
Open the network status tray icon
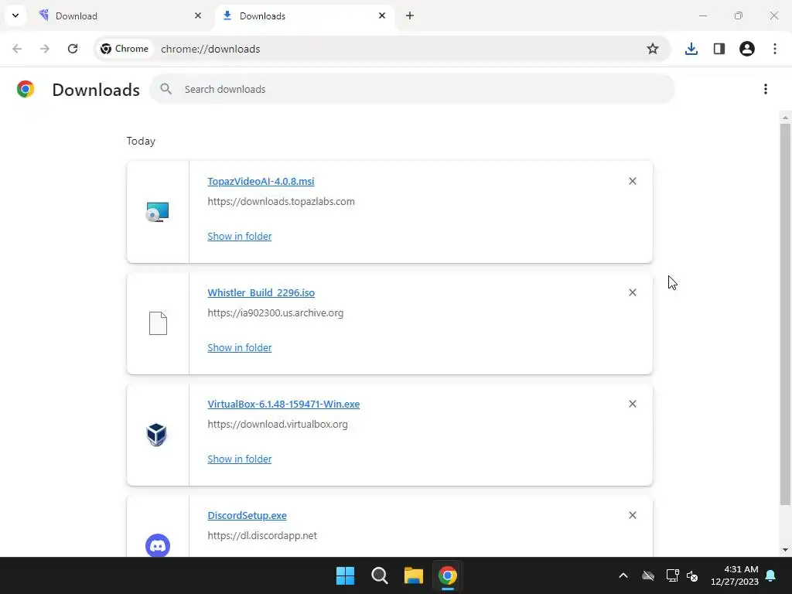672,575
